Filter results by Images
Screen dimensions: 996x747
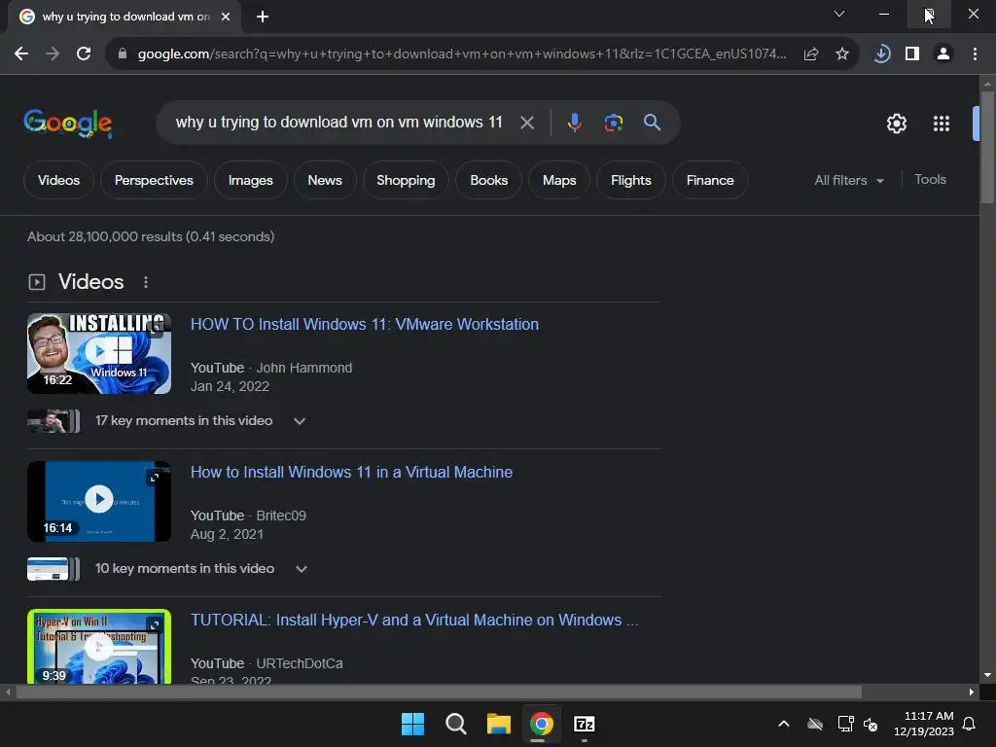coord(250,180)
